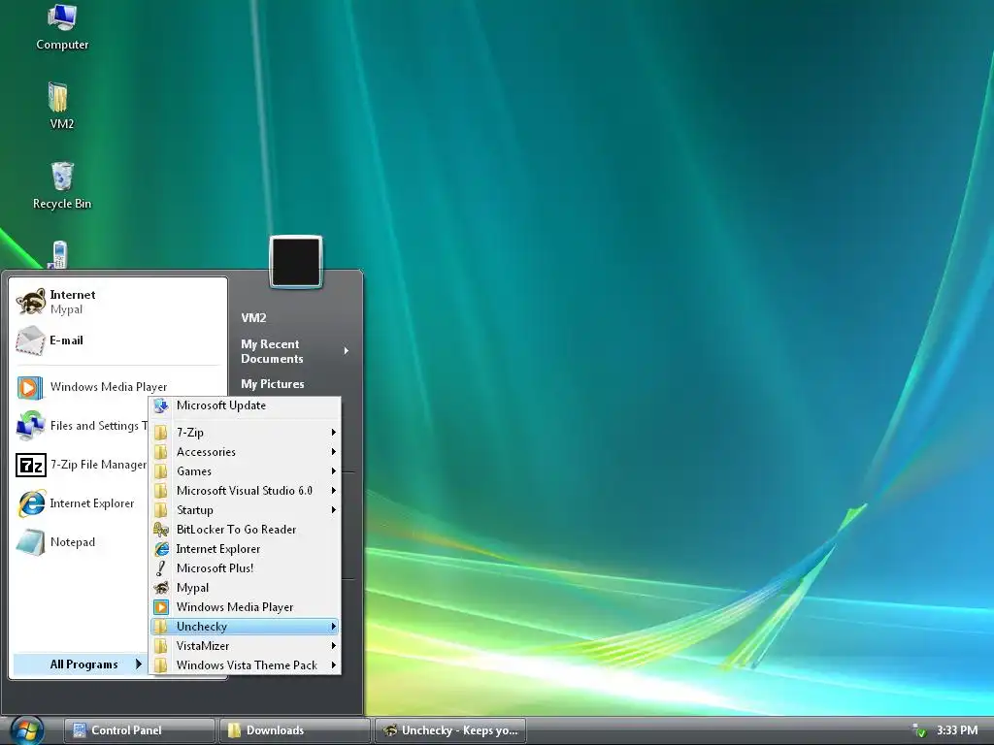Screen dimensions: 994x745
Task: Expand the My Recent Documents arrow
Action: point(347,351)
